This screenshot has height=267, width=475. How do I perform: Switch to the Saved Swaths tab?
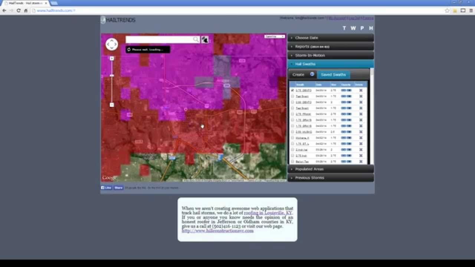tap(333, 75)
